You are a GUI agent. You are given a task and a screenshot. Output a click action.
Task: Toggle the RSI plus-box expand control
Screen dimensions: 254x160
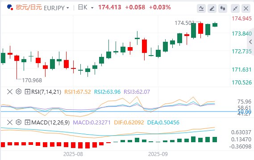pos(27,92)
